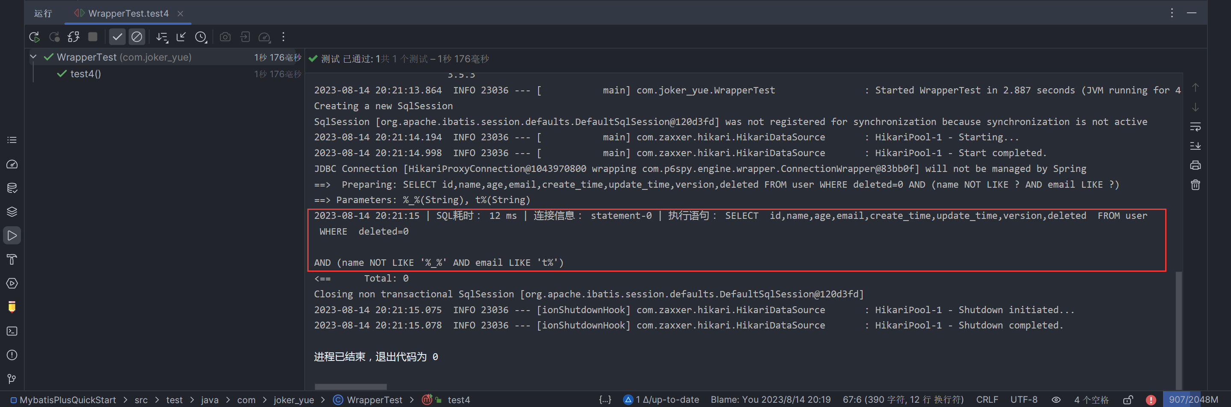1231x407 pixels.
Task: Open the CRLF line separator dropdown
Action: (x=987, y=400)
